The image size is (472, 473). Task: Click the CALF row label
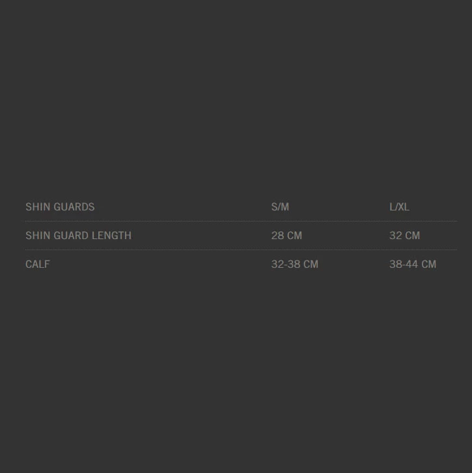coord(38,265)
